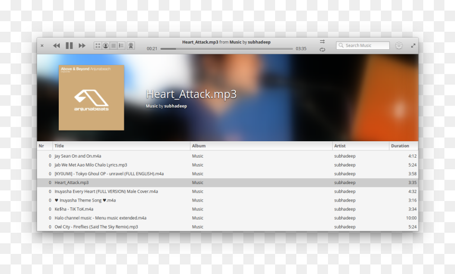Select Inuyasha Every Heart Male Cover track
Screen dimensions: 455x274
click(x=228, y=191)
